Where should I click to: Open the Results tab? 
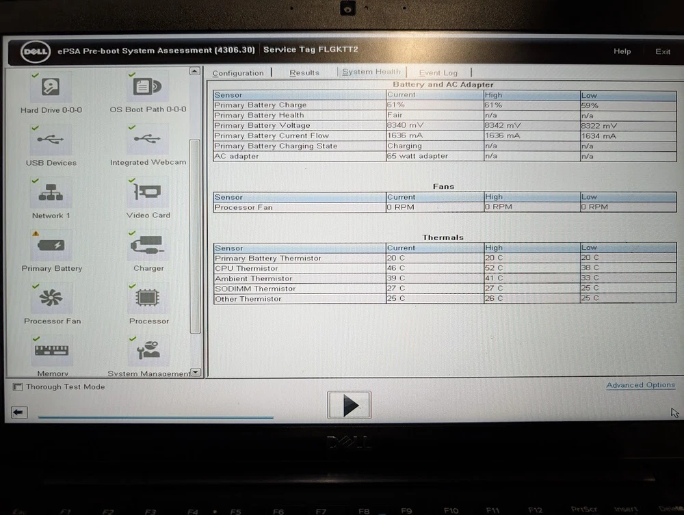tap(304, 72)
